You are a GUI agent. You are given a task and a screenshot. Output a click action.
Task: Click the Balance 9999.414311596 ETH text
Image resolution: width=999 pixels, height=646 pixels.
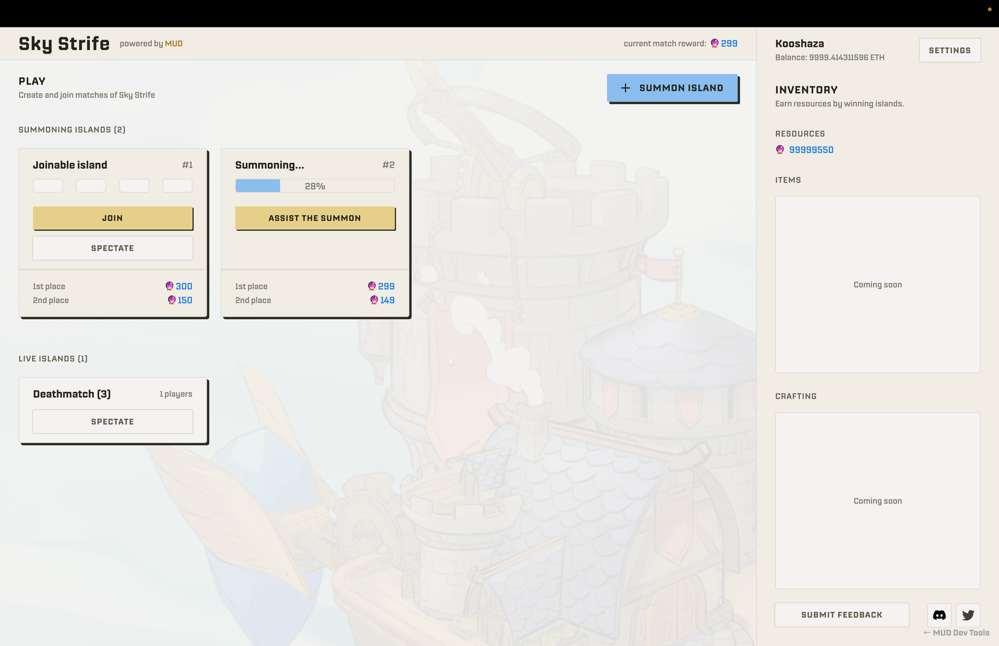tap(830, 57)
